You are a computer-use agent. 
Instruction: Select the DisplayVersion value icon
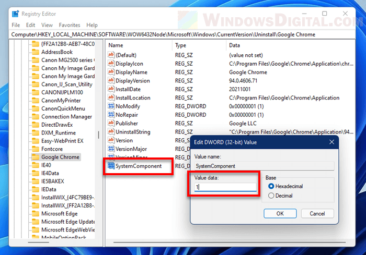[x=111, y=81]
